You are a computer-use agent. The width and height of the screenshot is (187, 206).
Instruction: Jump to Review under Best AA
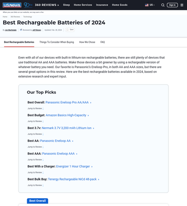(35, 147)
